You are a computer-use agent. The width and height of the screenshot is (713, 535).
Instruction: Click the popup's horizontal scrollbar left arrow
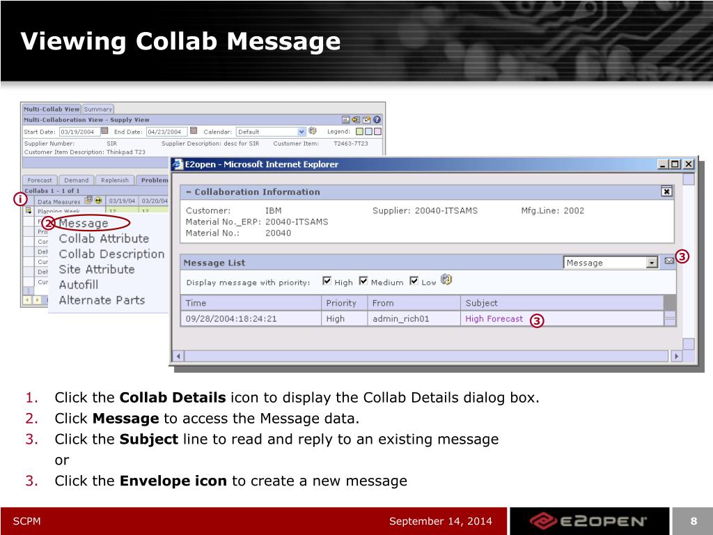point(178,356)
